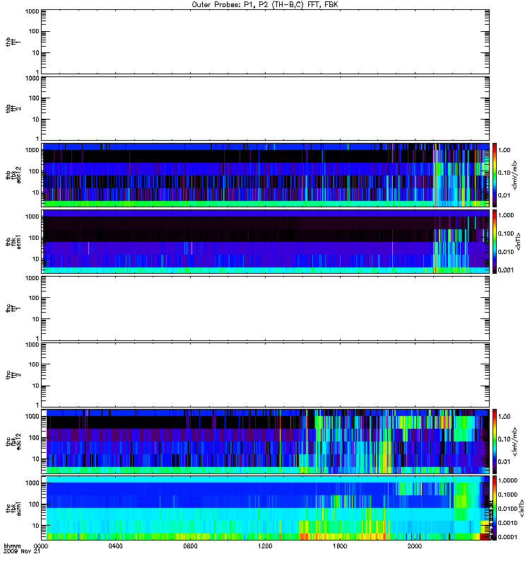Select the color bar beside thb fbk edc12 panel

[x=495, y=175]
